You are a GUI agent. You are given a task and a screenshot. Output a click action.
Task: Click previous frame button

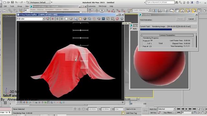tap(183, 109)
